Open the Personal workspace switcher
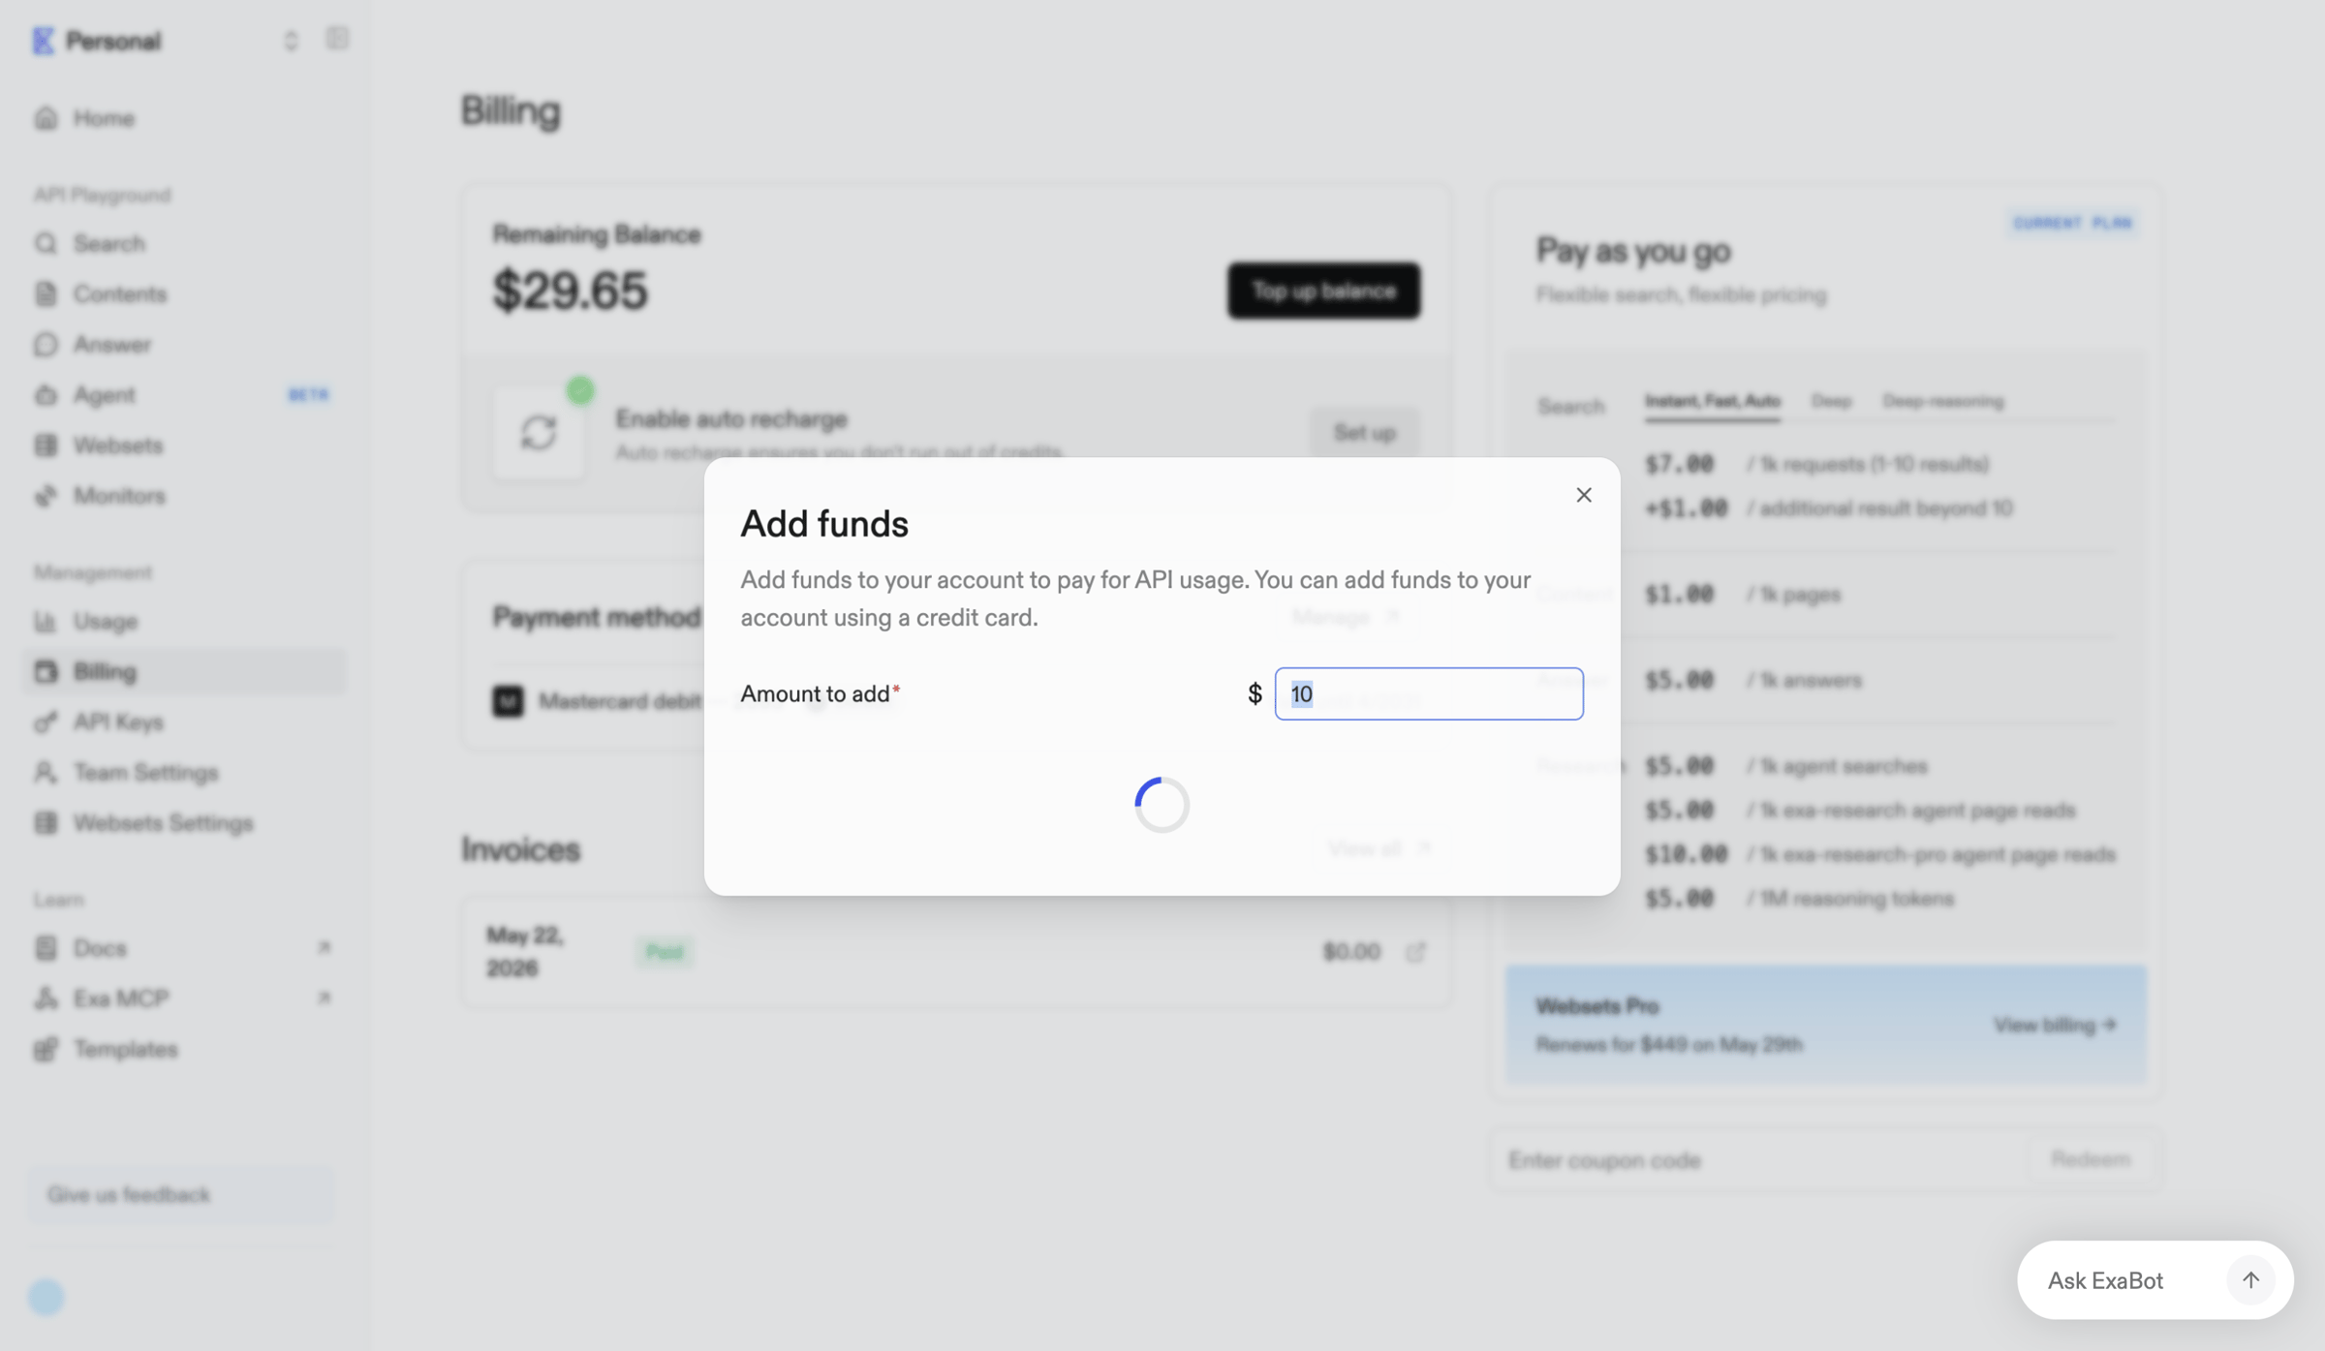Viewport: 2325px width, 1351px height. [290, 41]
